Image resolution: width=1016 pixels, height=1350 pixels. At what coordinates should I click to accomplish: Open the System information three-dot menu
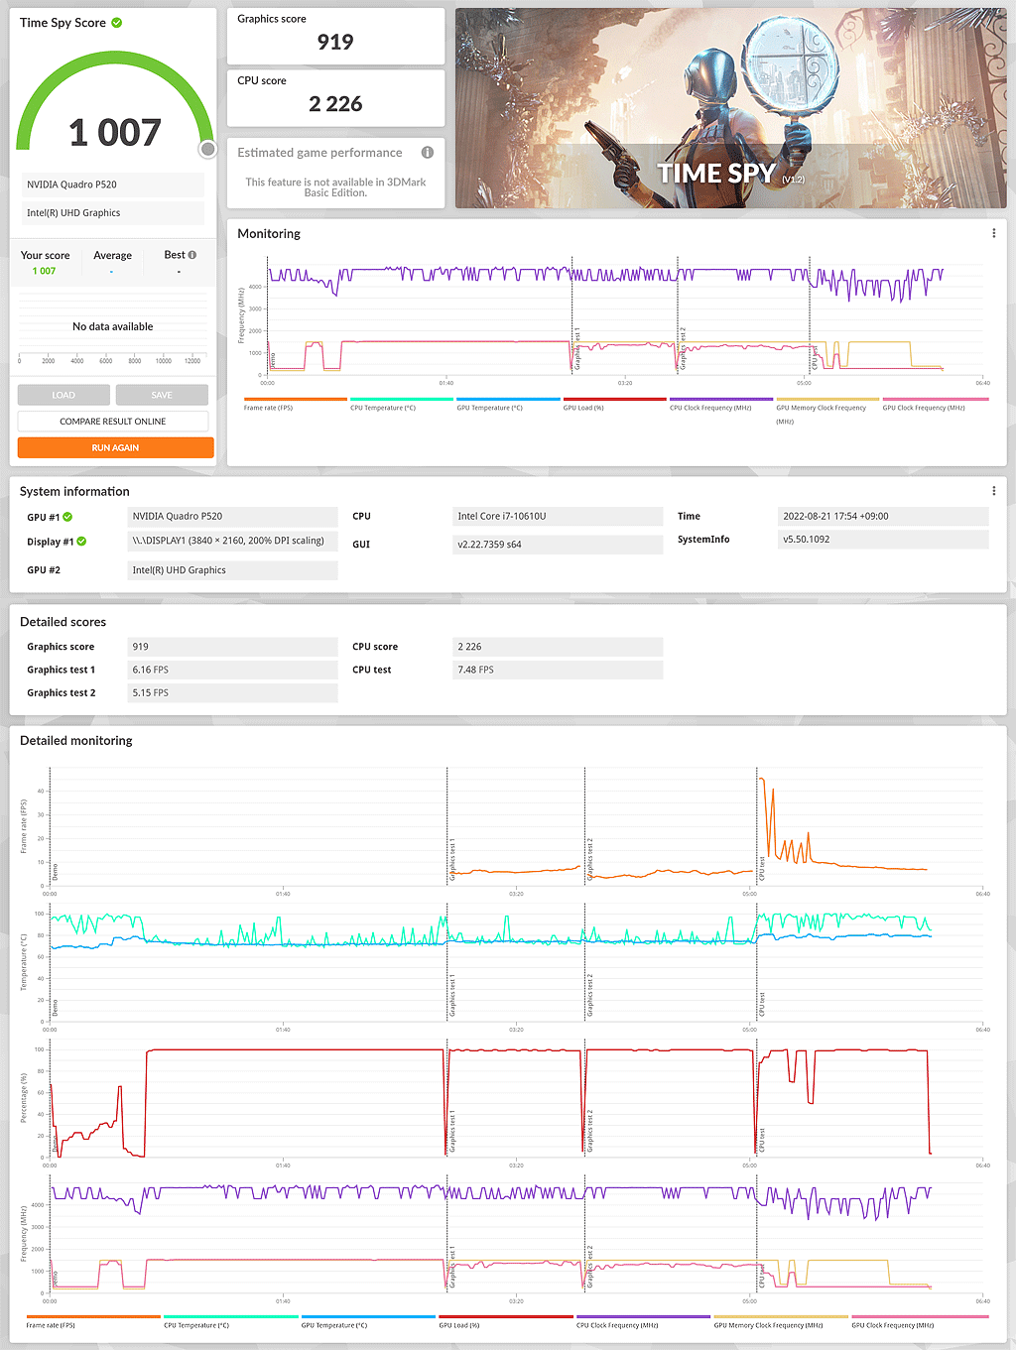pyautogui.click(x=994, y=491)
